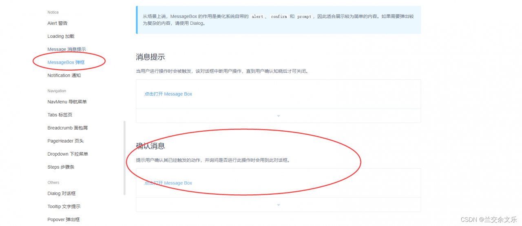The image size is (522, 226).
Task: Open the NavMenu 导航菜单 sidebar entry
Action: 67,102
